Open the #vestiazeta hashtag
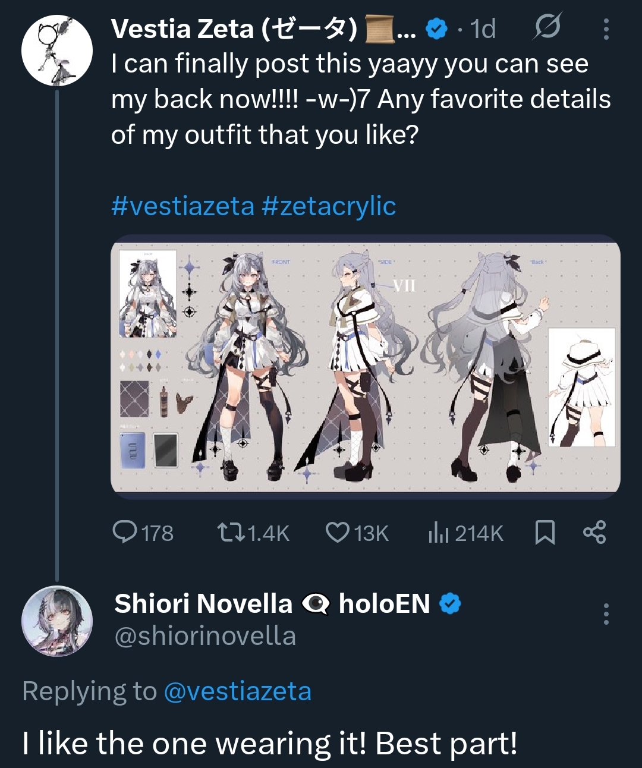The height and width of the screenshot is (768, 642). [182, 206]
